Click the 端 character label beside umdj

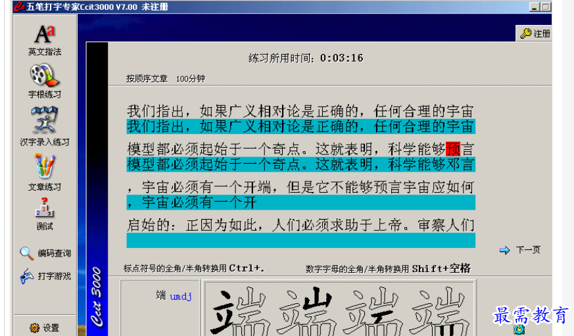click(x=161, y=295)
